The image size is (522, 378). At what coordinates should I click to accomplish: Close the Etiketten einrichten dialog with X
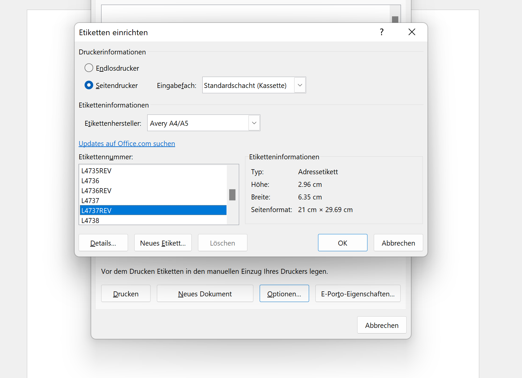point(412,32)
